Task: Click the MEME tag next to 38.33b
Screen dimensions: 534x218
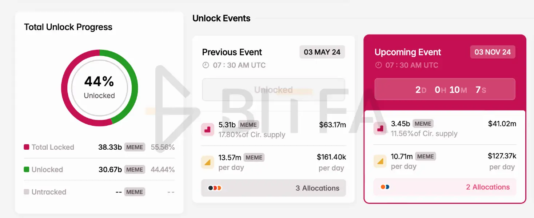Action: (135, 147)
